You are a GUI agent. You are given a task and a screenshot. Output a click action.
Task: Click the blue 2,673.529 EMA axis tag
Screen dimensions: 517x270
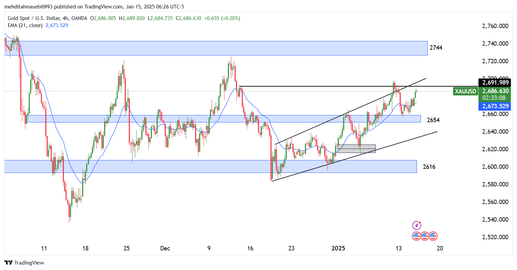(495, 106)
